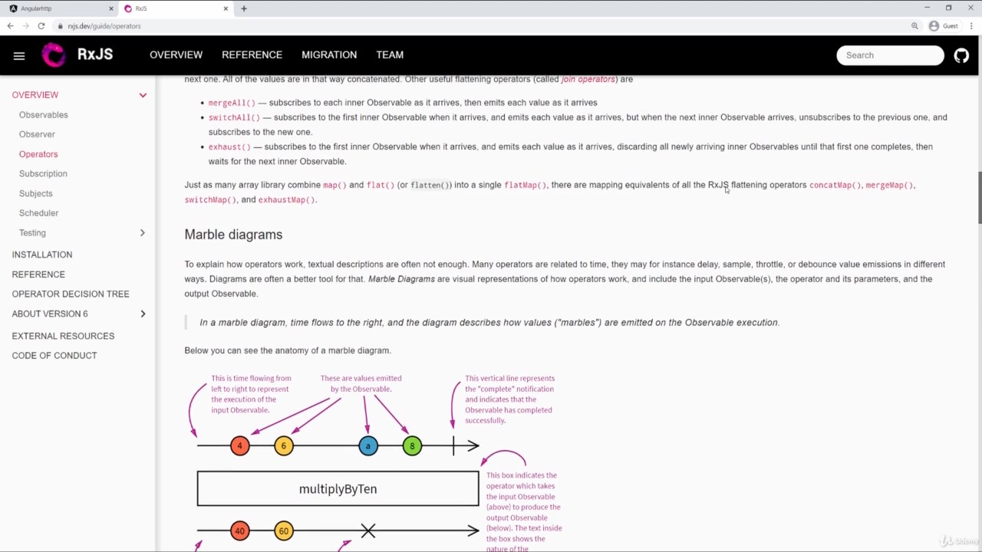Open the OVERVIEW top navigation item
This screenshot has width=982, height=552.
coord(176,55)
